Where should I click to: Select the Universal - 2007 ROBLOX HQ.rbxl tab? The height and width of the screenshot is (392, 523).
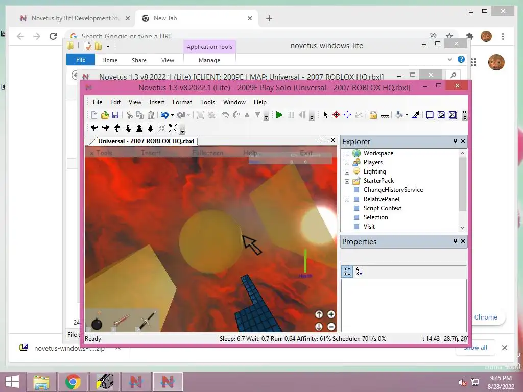pyautogui.click(x=146, y=141)
